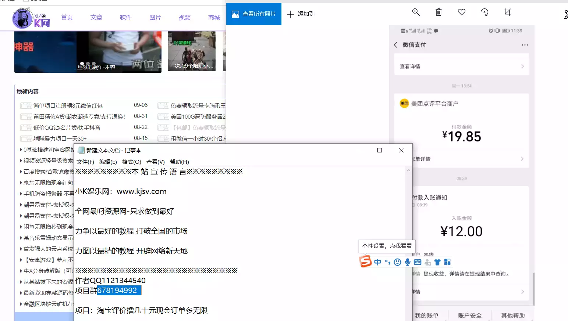Open the crop tool in Photos
Viewport: 568px width, 321px height.
(x=507, y=12)
